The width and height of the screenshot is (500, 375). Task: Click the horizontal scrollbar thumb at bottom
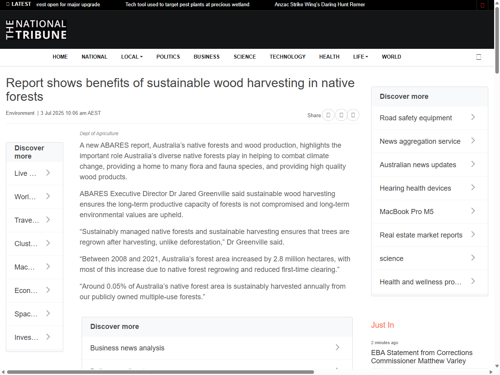[x=161, y=372]
